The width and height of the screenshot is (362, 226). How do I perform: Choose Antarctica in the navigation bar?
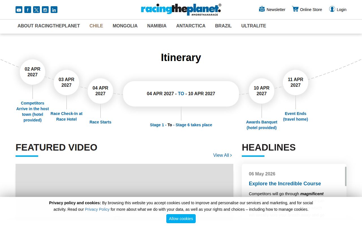(191, 26)
